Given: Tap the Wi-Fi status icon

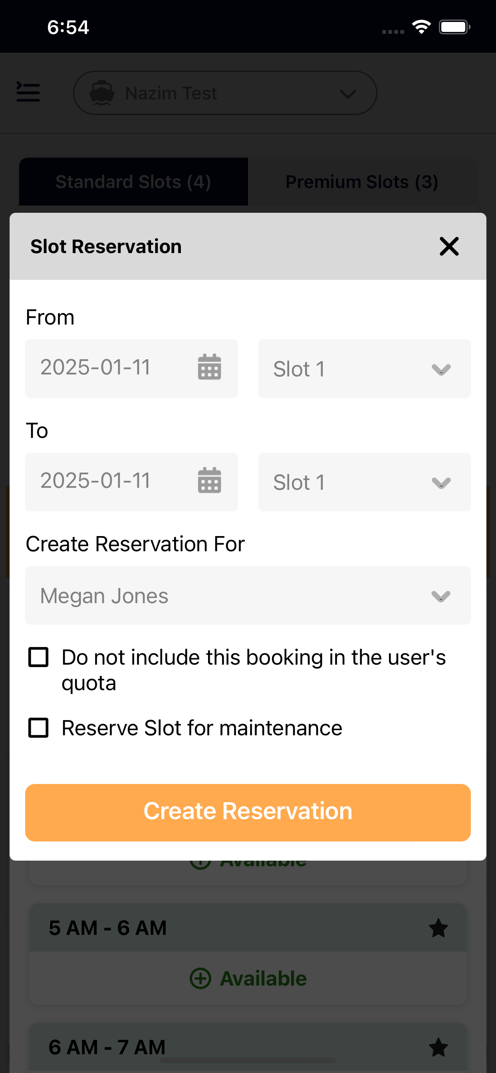Looking at the screenshot, I should pyautogui.click(x=421, y=27).
